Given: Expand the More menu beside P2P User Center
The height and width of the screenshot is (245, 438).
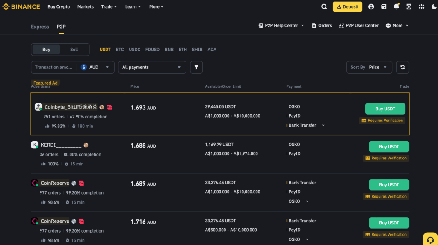Looking at the screenshot, I should [x=397, y=25].
